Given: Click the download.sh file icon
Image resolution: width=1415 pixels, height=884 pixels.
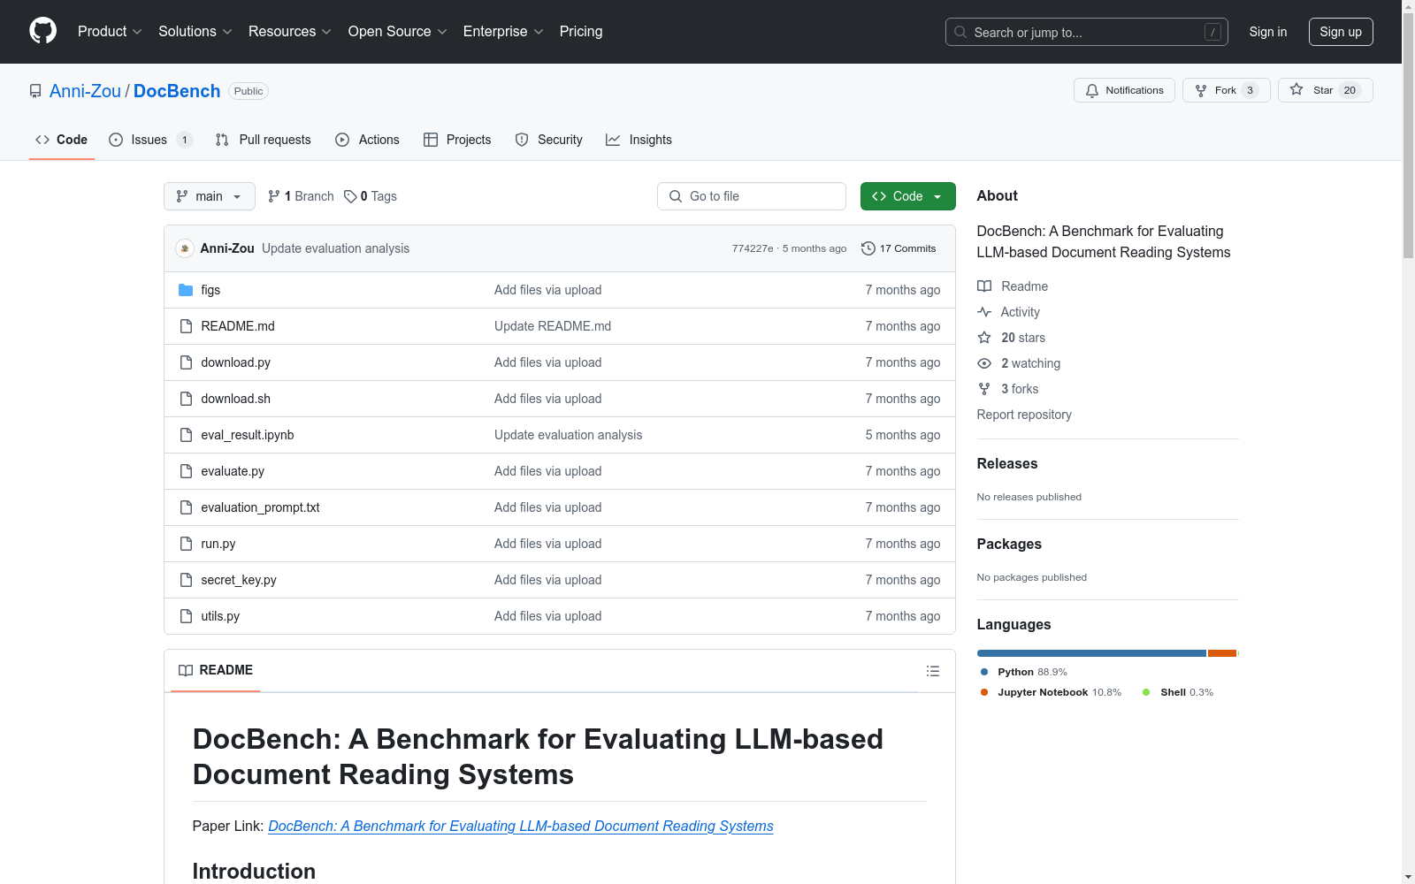Looking at the screenshot, I should pos(186,399).
